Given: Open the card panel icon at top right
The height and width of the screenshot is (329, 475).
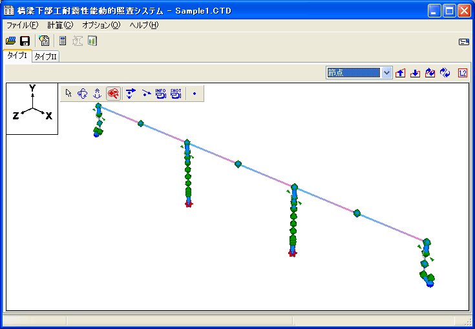Looking at the screenshot, I should point(464,42).
